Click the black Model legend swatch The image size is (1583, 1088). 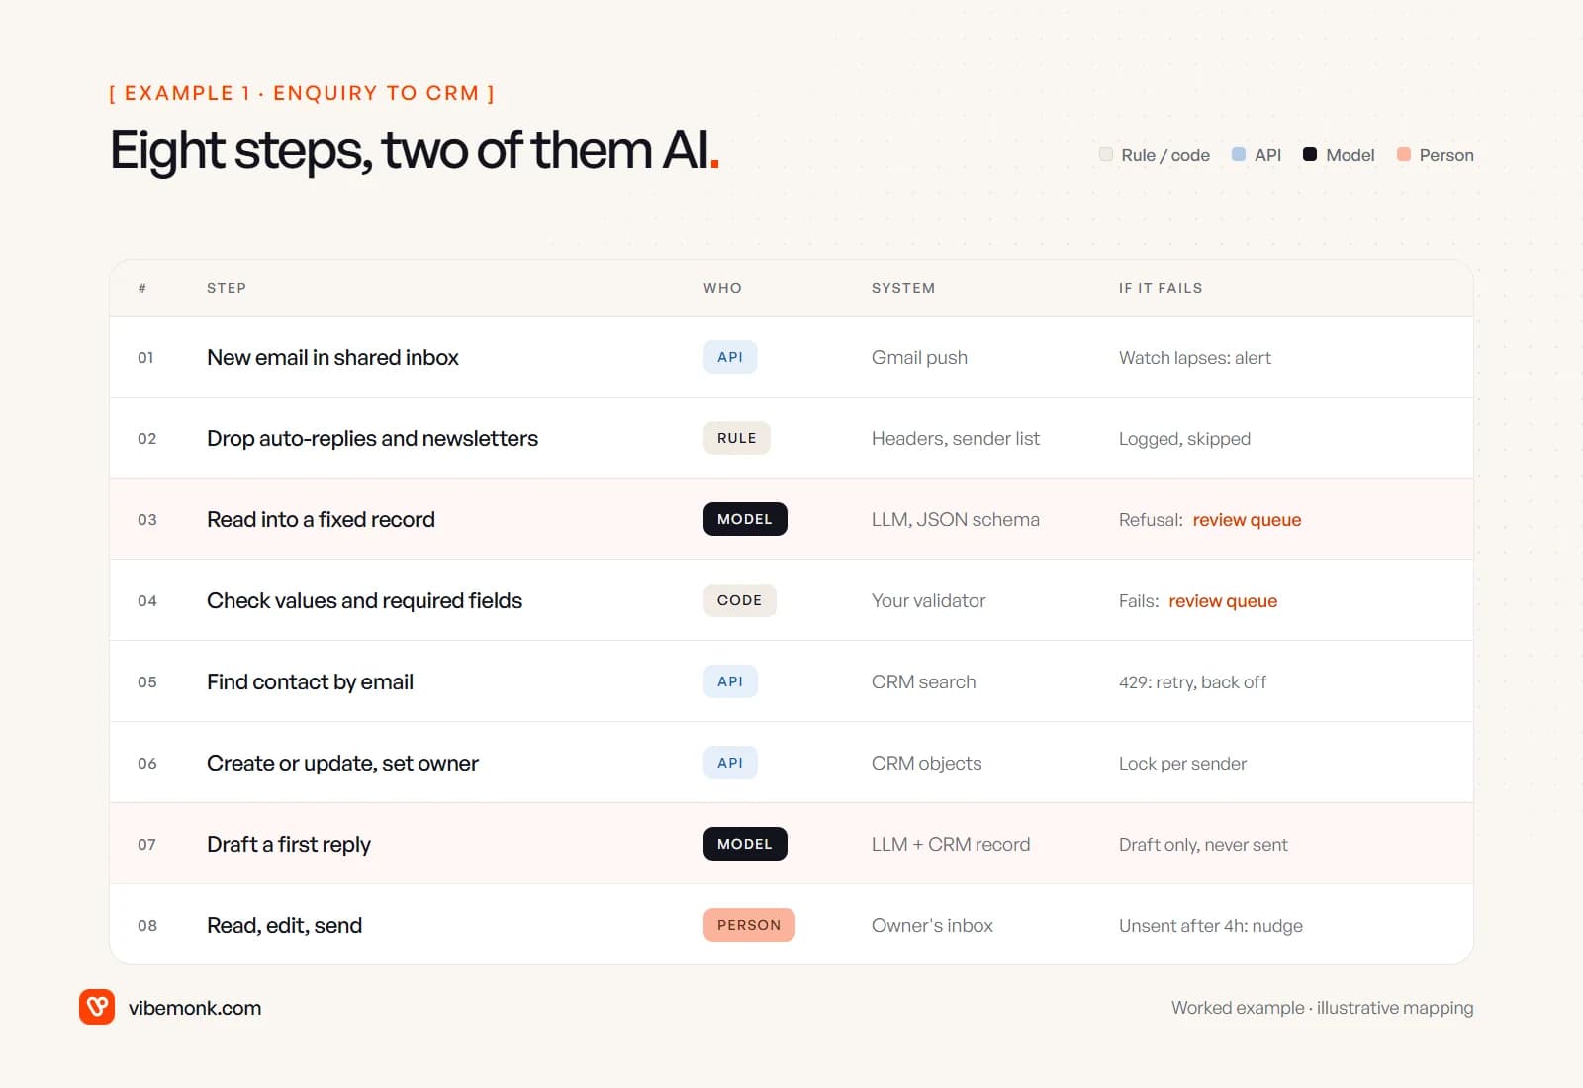1310,154
